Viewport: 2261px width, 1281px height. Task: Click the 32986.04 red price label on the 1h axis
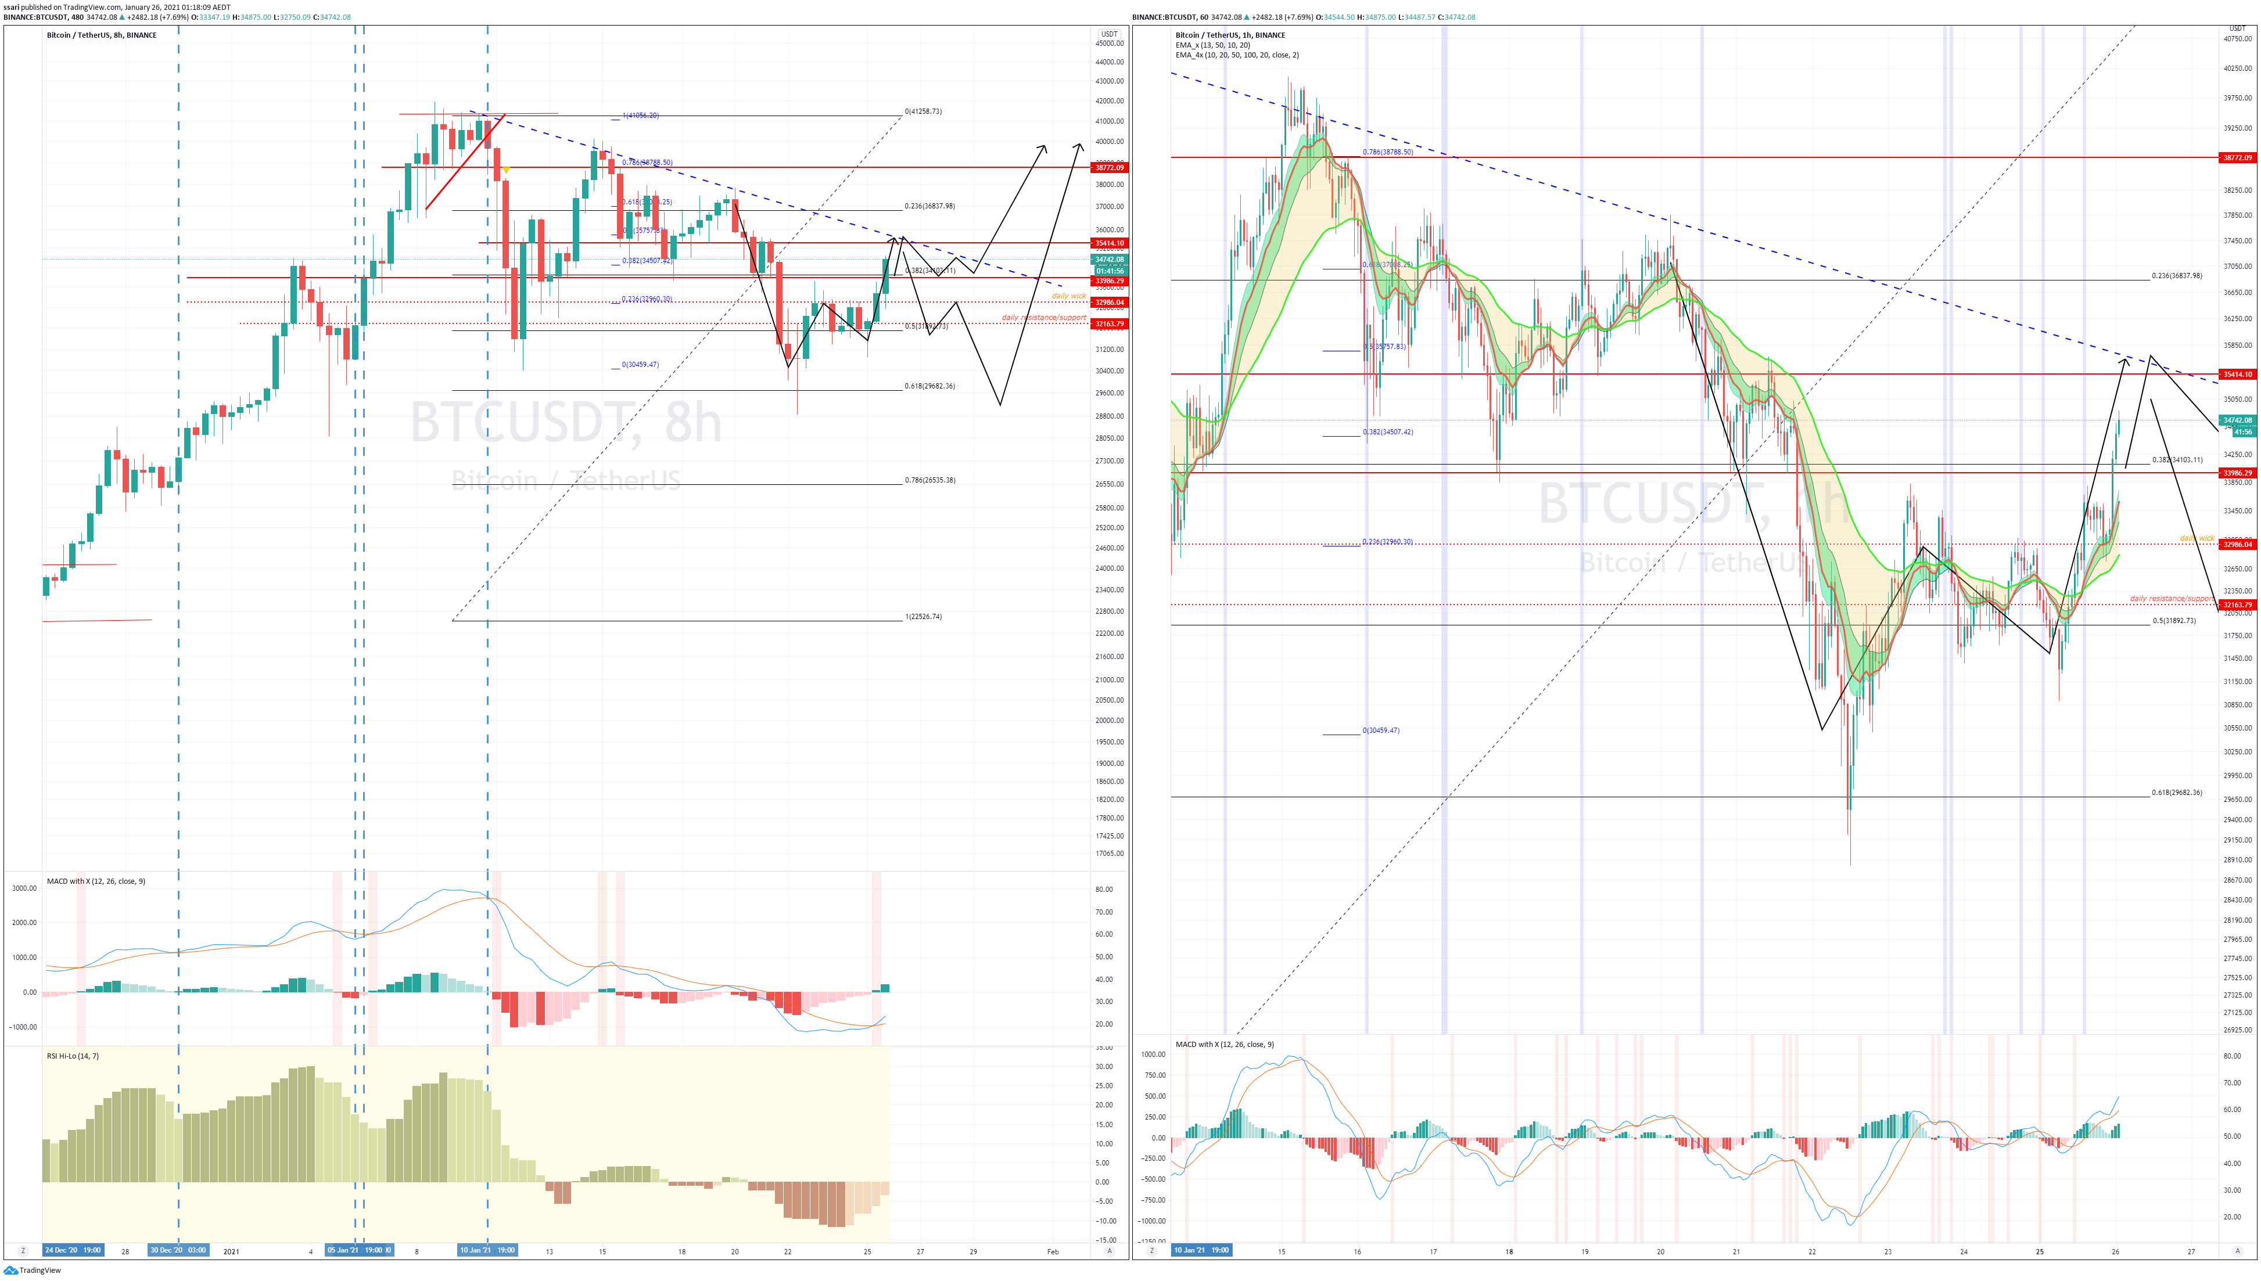[2237, 545]
